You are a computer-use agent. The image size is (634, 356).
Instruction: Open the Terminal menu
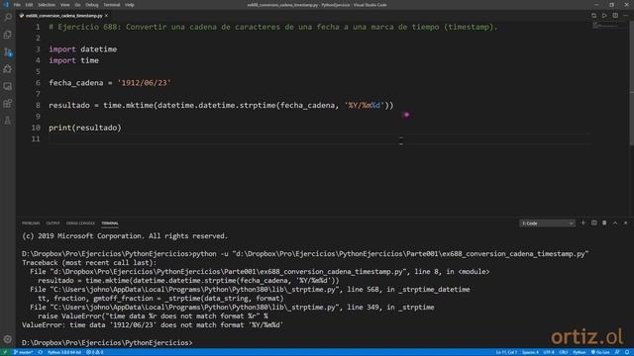point(112,5)
